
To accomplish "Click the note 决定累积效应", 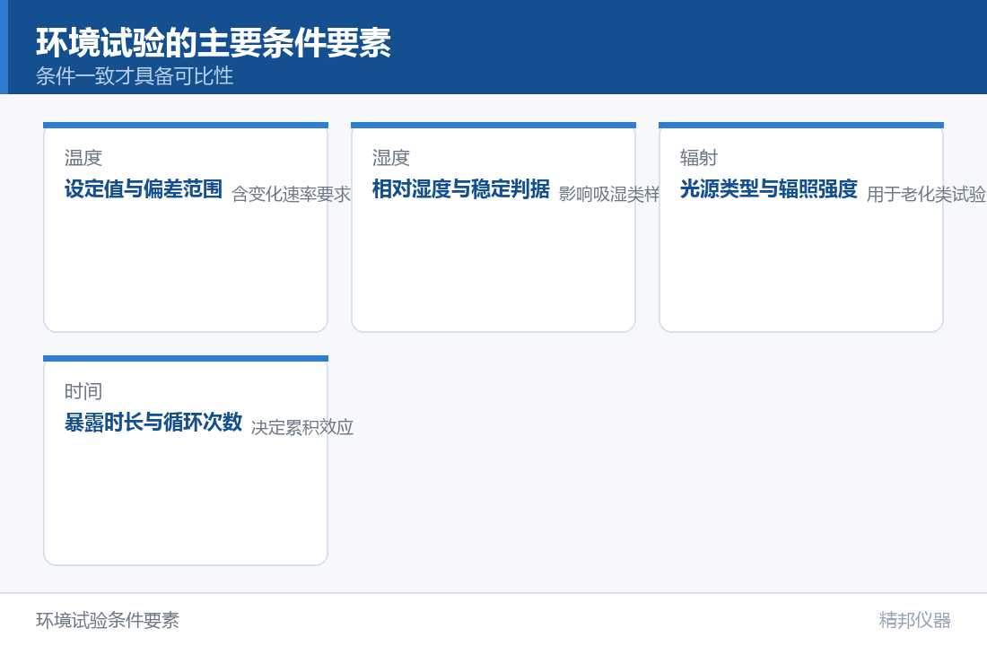I will [302, 427].
